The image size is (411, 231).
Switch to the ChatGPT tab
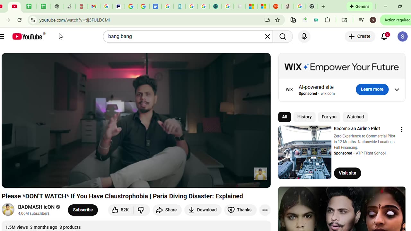(x=57, y=6)
